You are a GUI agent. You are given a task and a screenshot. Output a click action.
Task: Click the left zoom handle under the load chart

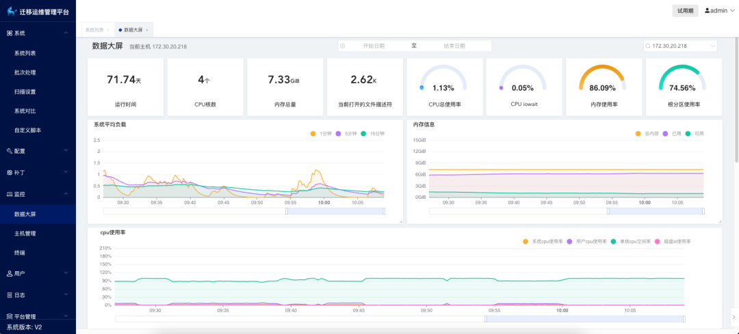(x=287, y=211)
